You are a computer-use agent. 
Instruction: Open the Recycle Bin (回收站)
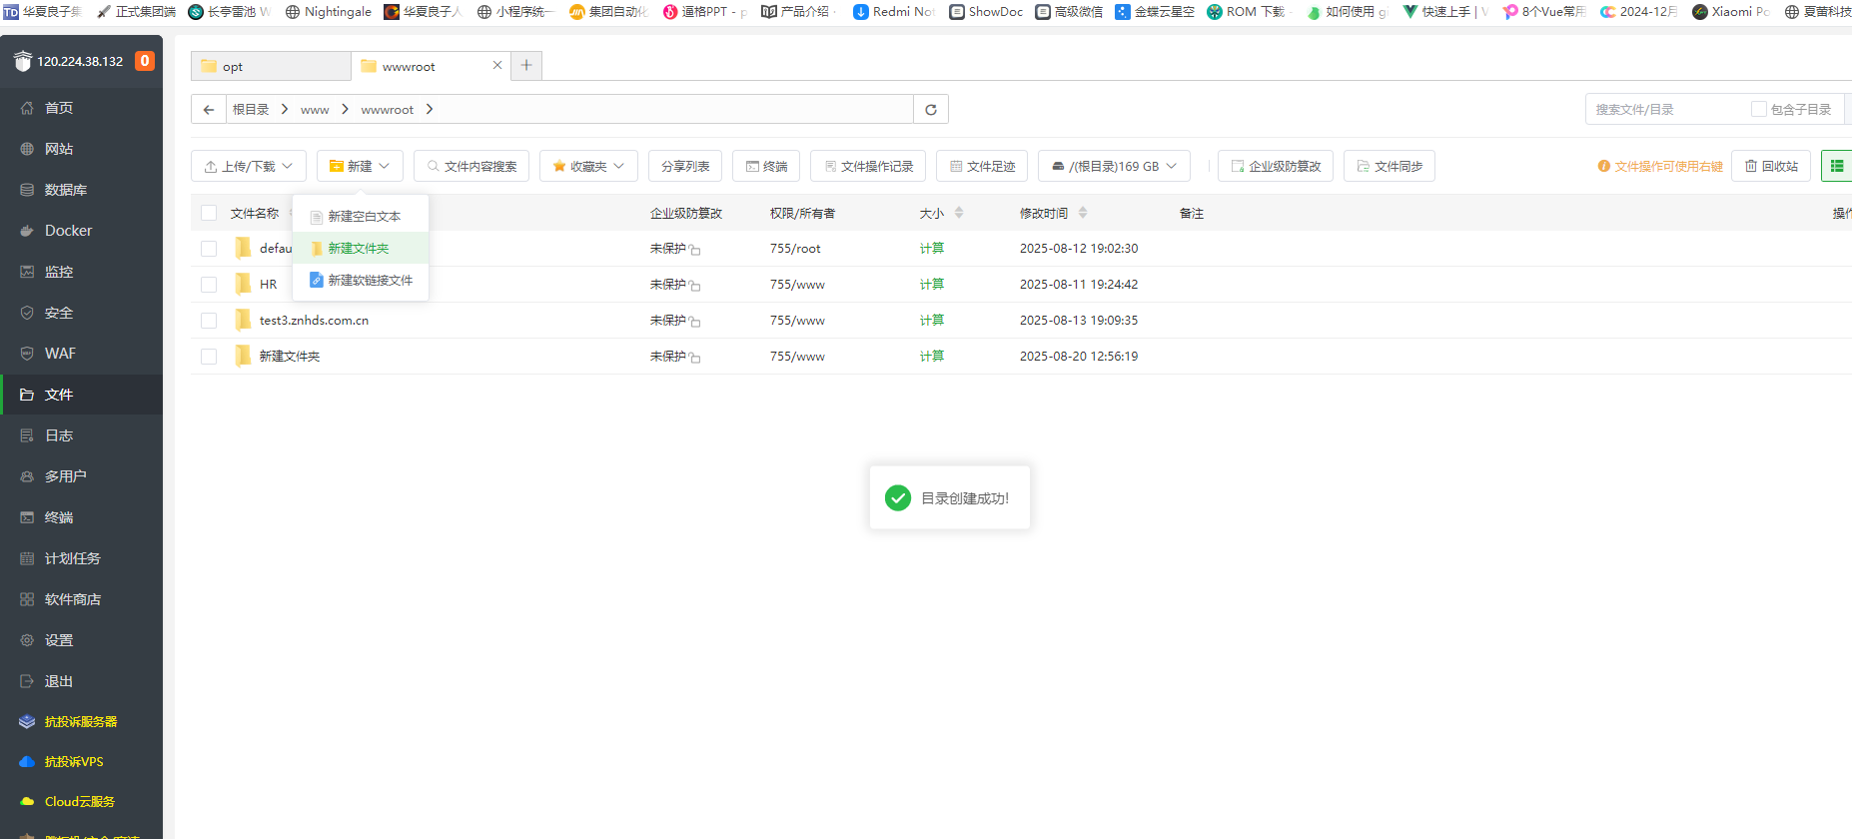pyautogui.click(x=1771, y=166)
